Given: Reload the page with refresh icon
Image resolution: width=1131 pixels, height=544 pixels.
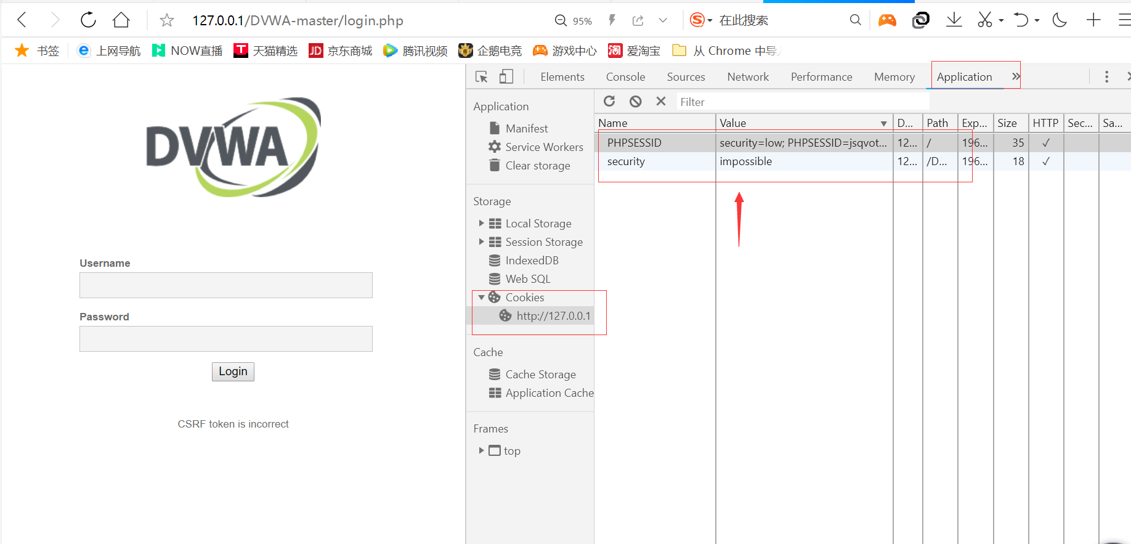Looking at the screenshot, I should (x=88, y=20).
